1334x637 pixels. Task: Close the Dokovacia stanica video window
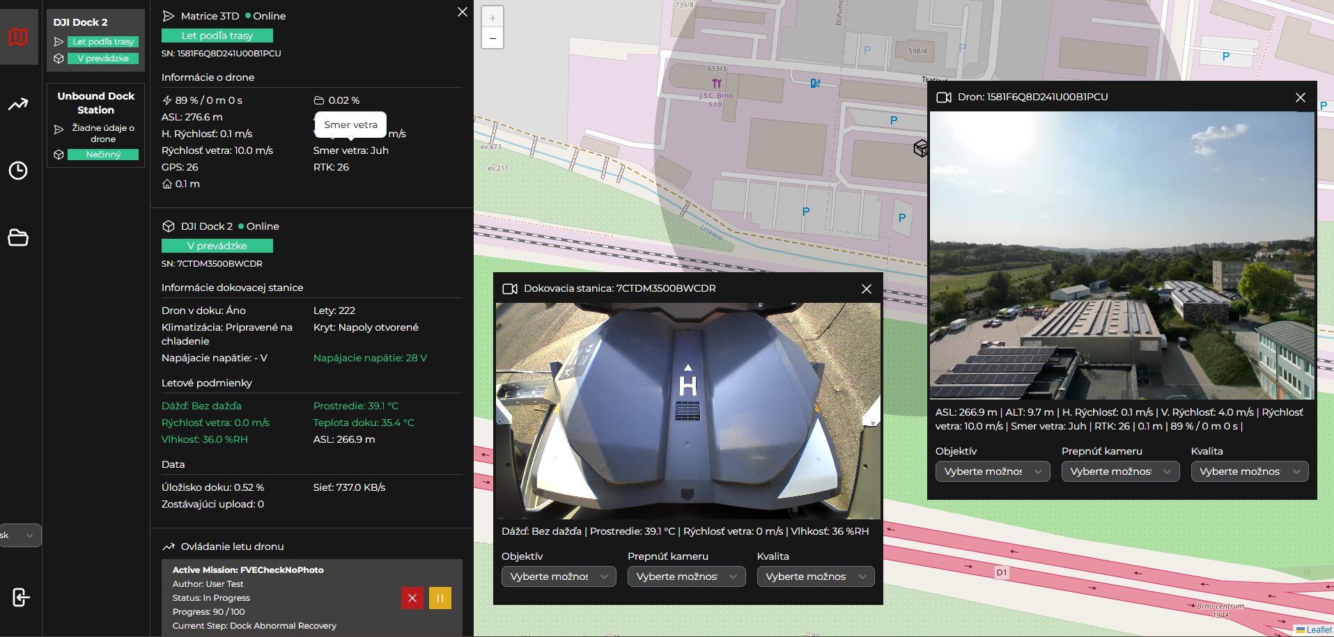867,289
